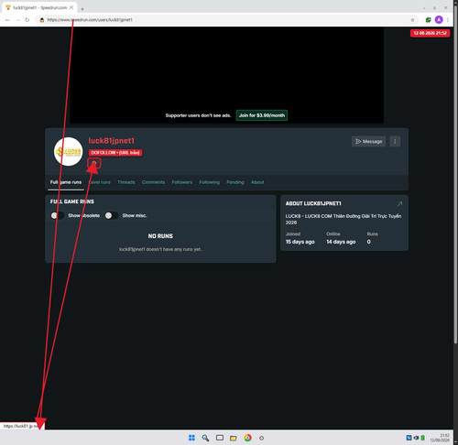Screen dimensions: 458x445
Task: Open File Explorer from taskbar
Action: click(234, 438)
